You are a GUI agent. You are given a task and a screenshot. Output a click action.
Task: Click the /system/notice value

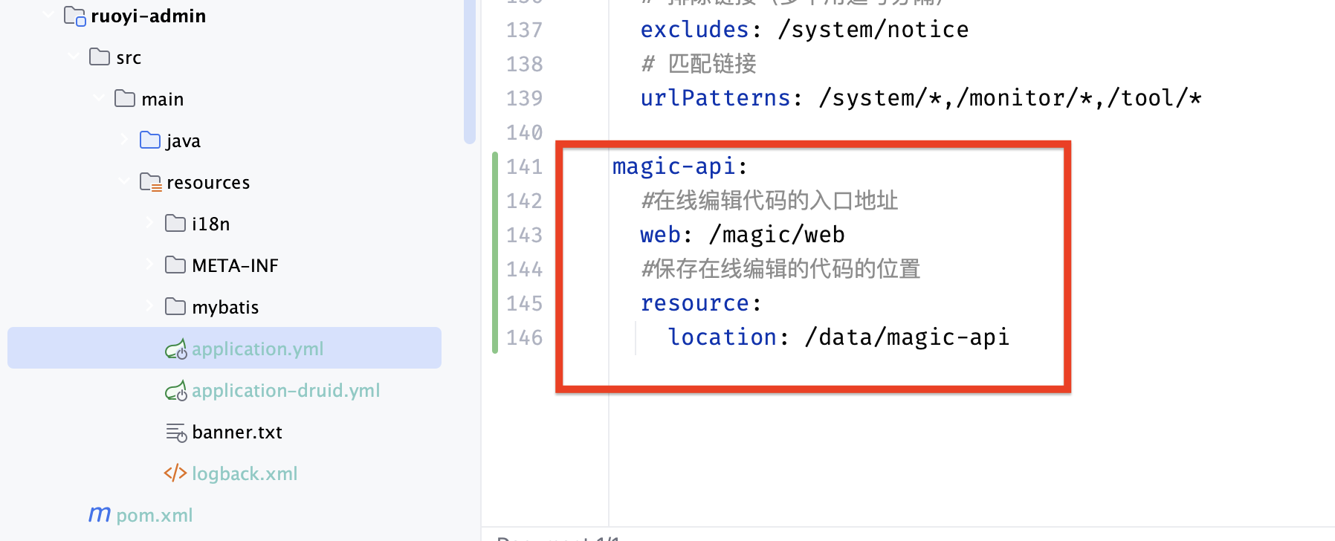(x=873, y=30)
